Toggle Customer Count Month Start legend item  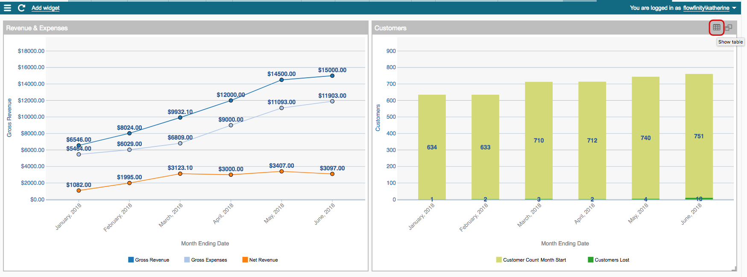[x=531, y=260]
